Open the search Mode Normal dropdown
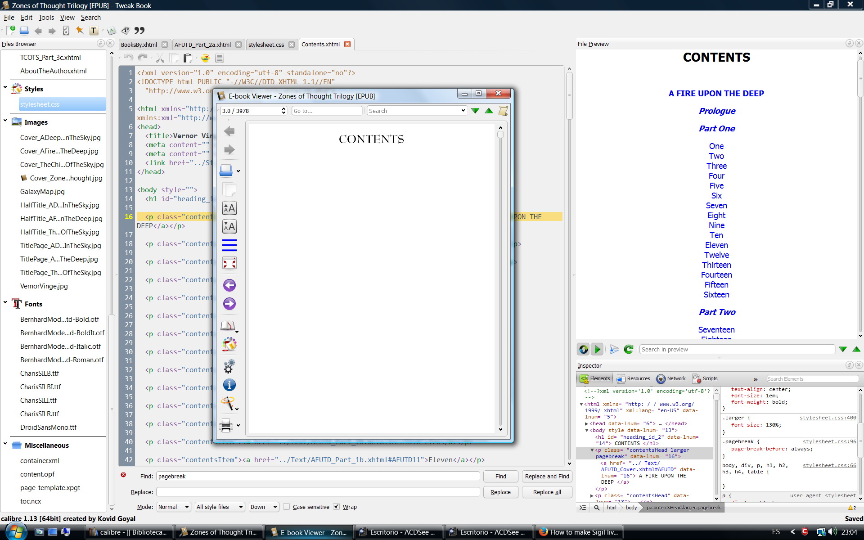The image size is (864, 540). click(x=174, y=507)
